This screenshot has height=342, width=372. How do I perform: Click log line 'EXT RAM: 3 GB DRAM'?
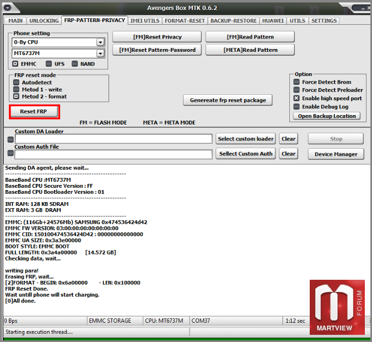[33, 210]
